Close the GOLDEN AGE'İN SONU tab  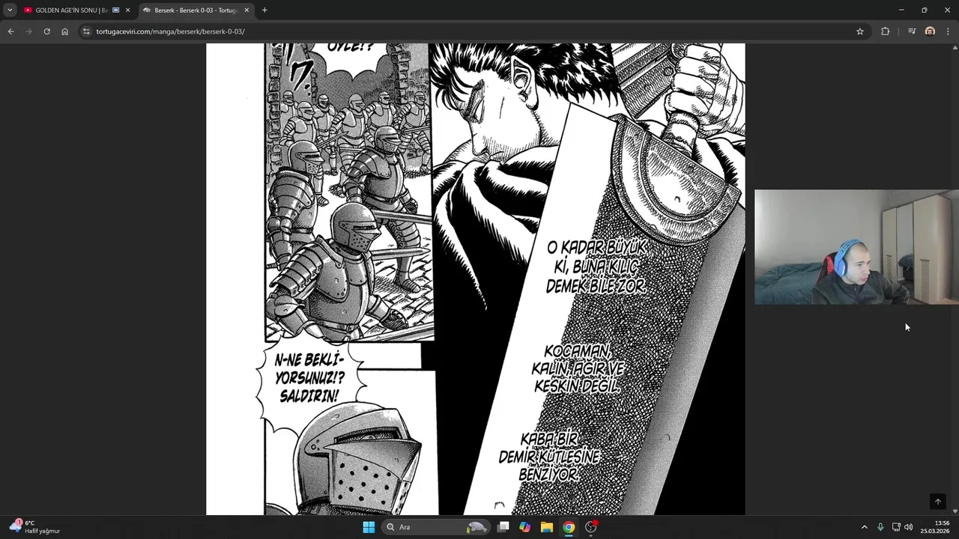tap(127, 10)
